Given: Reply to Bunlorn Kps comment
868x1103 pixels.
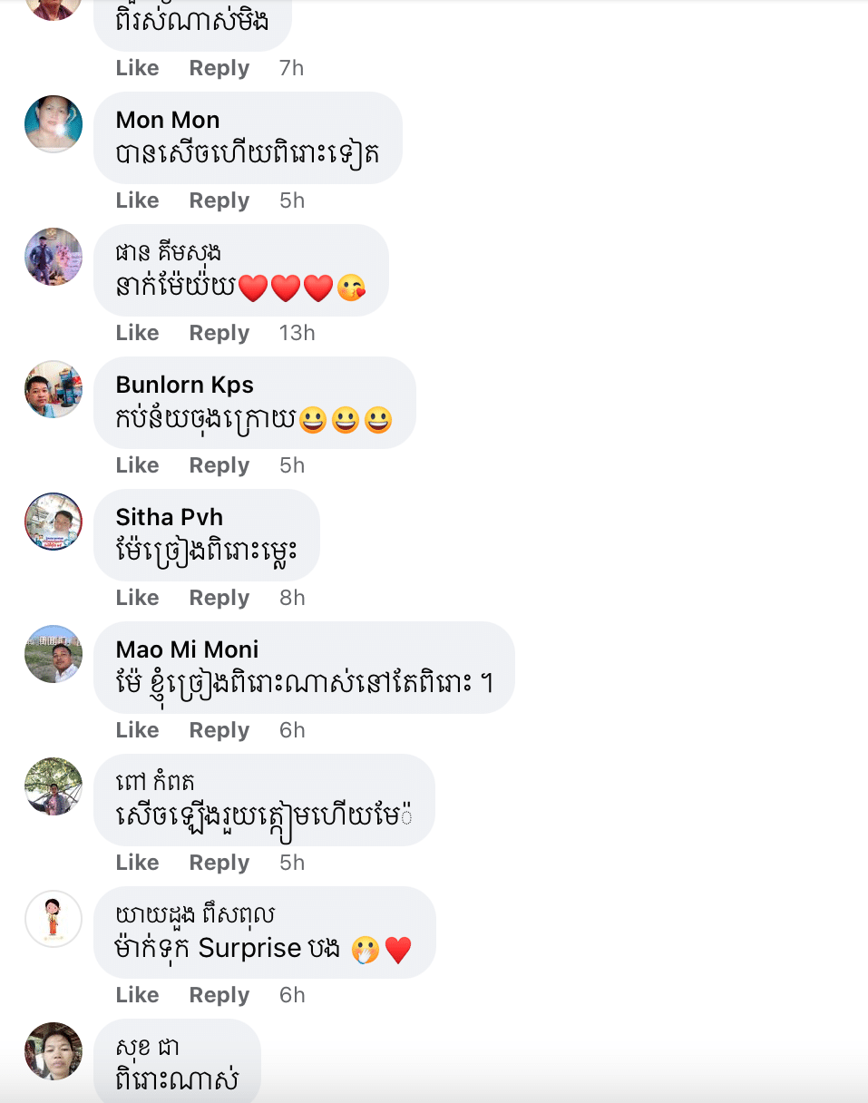Looking at the screenshot, I should tap(219, 465).
